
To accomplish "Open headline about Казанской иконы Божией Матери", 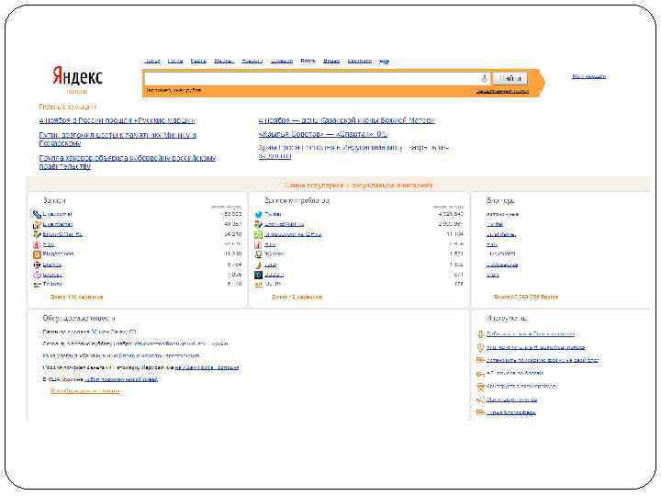I will pos(346,120).
